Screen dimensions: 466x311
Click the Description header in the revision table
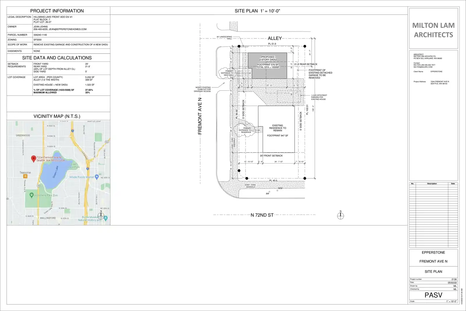tap(432, 184)
